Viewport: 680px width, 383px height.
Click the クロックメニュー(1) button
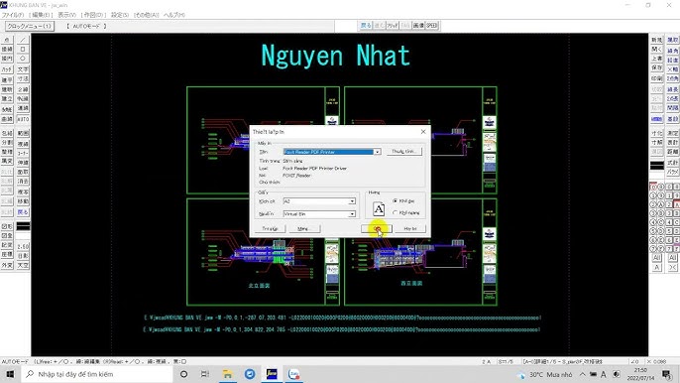30,26
